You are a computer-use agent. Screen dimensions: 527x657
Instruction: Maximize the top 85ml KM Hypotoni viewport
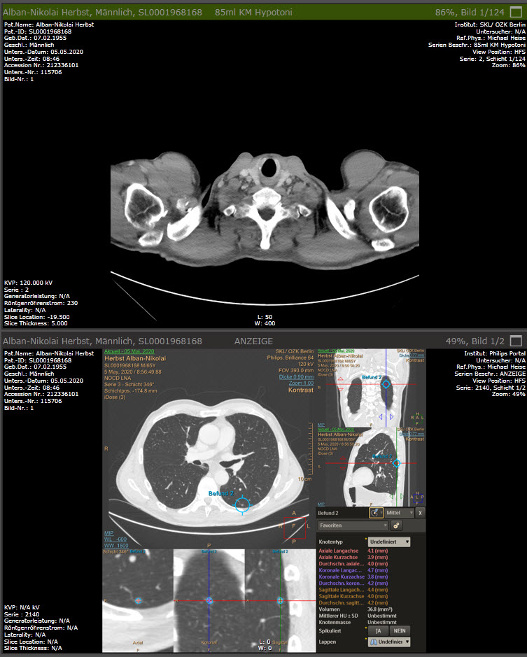(516, 12)
